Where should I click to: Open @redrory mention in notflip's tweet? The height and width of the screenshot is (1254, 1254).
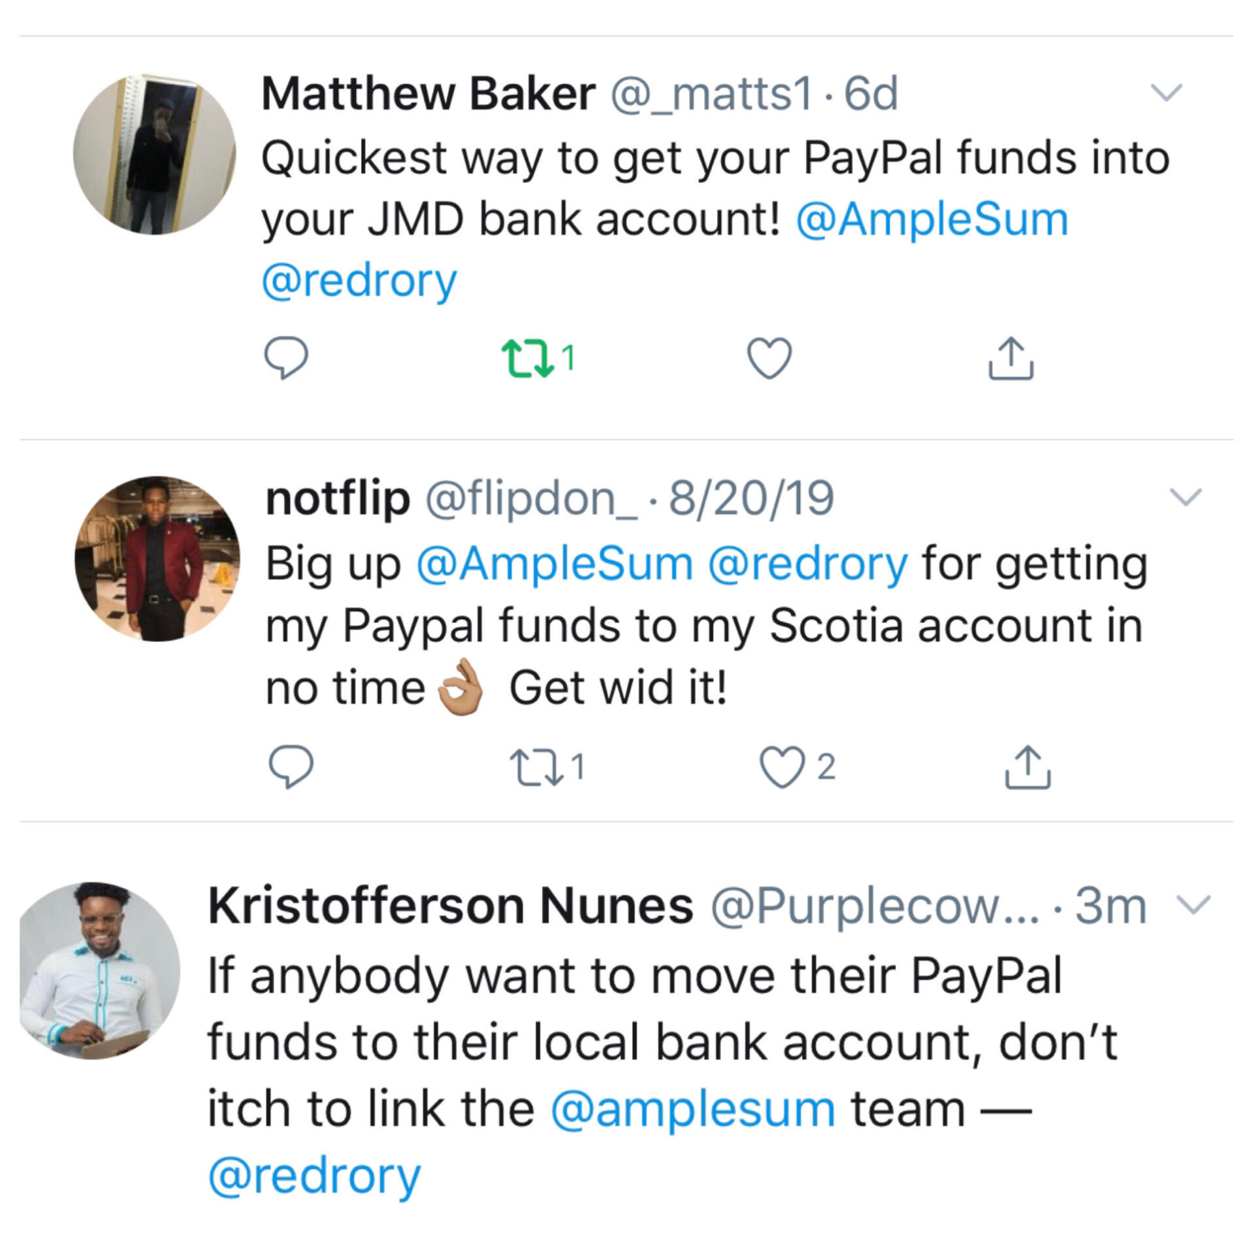point(807,563)
